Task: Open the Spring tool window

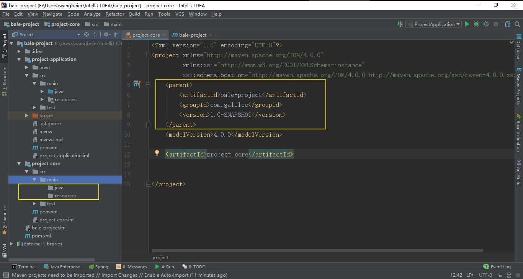Action: pyautogui.click(x=98, y=267)
